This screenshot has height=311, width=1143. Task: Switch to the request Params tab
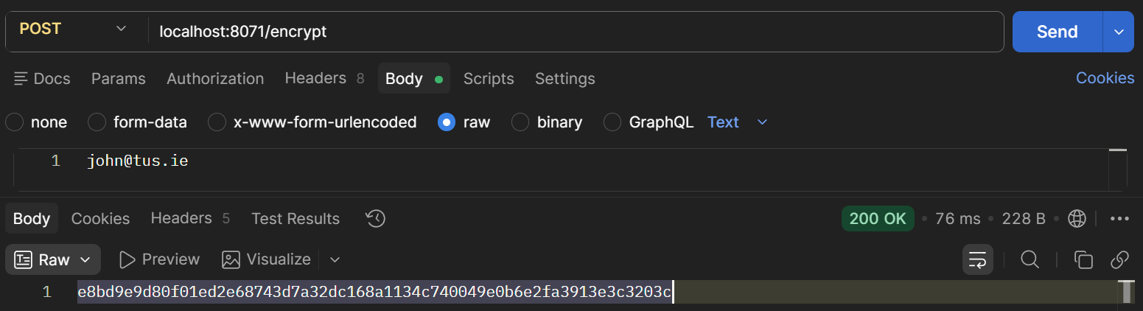[119, 79]
